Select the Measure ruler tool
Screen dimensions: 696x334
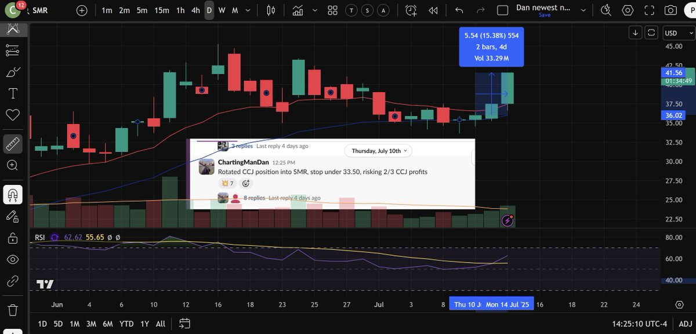[x=13, y=144]
